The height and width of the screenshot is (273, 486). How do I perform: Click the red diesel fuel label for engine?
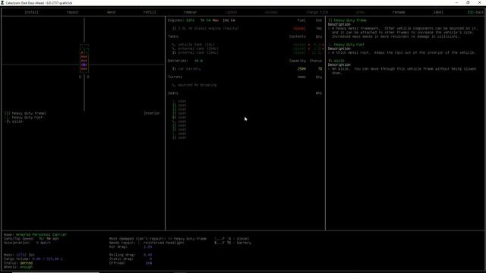[299, 29]
